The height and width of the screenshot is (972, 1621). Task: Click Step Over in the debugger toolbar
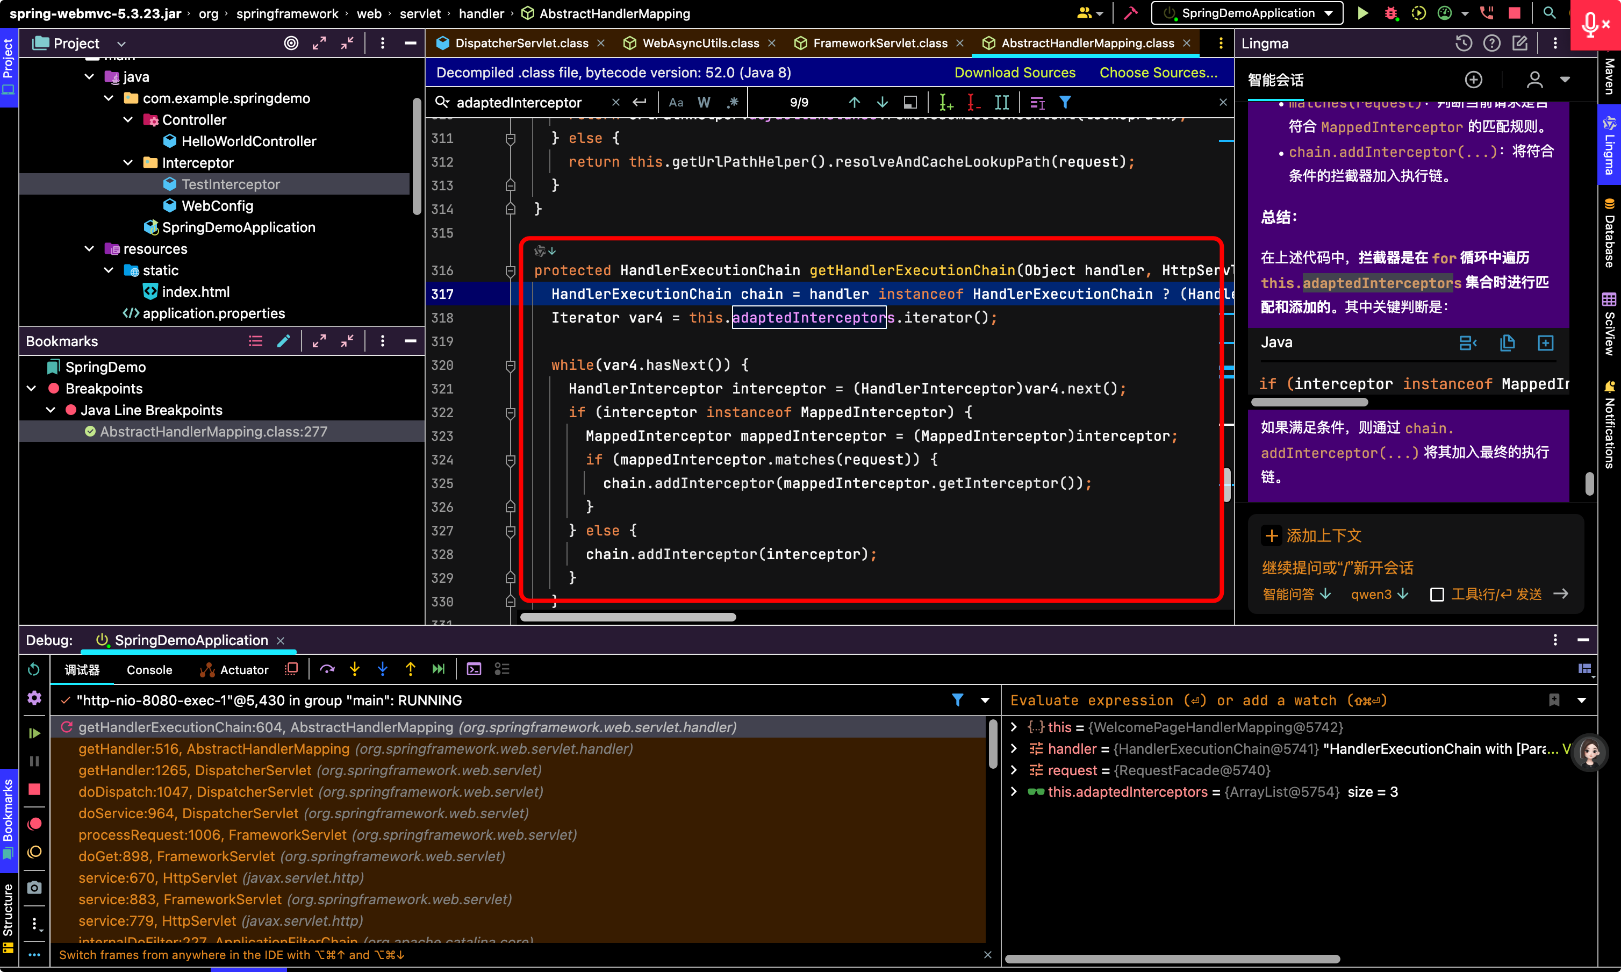click(327, 669)
